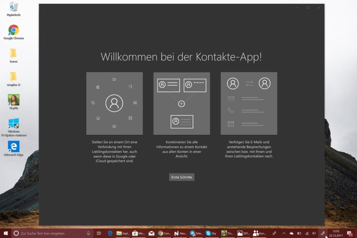Open the Mail app on the taskbar

(152, 233)
